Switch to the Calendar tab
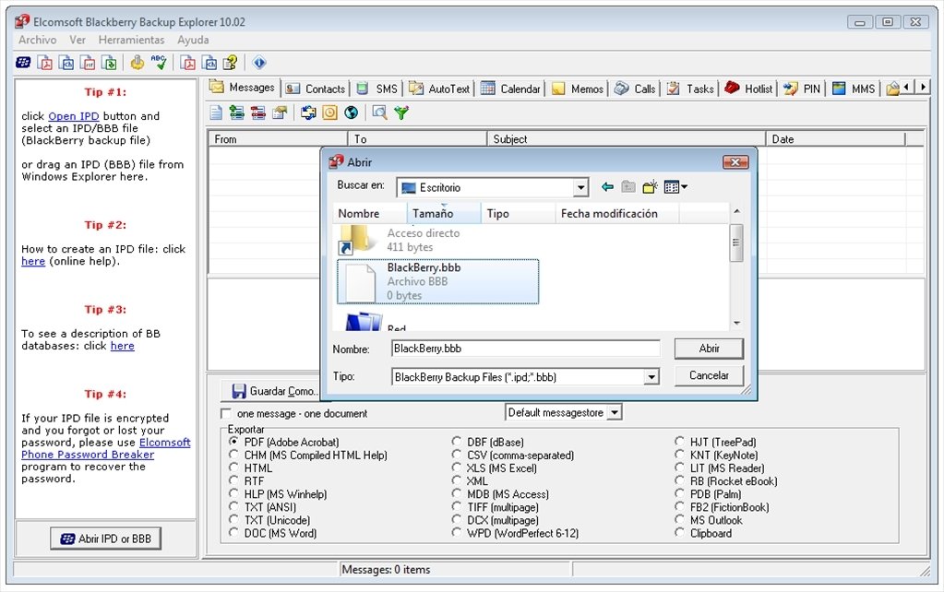The height and width of the screenshot is (592, 944). (x=511, y=89)
